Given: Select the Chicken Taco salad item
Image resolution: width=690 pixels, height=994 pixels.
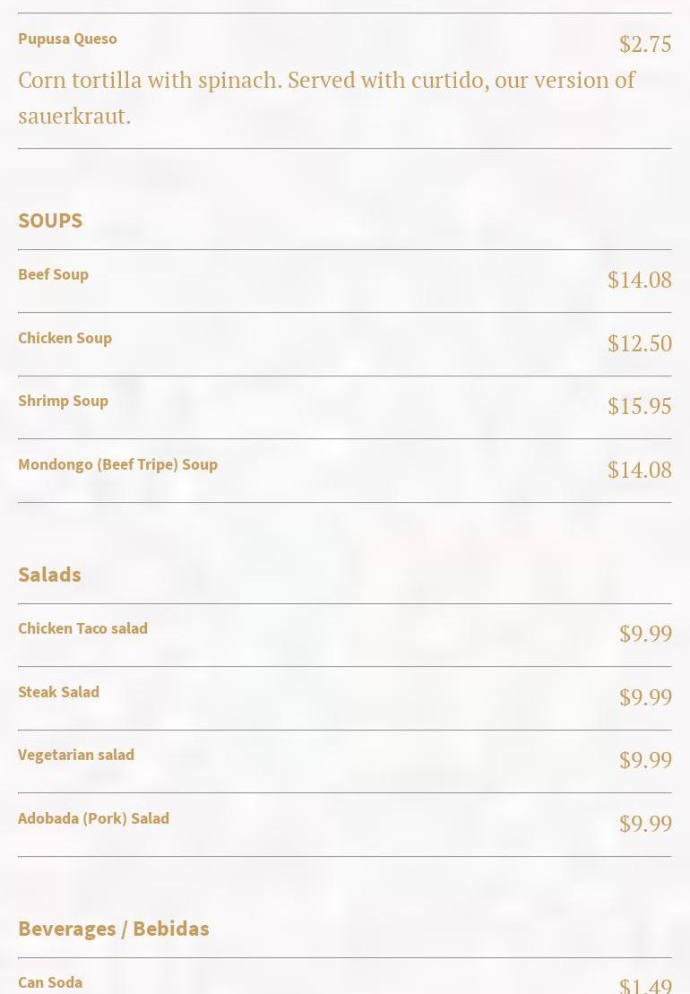Looking at the screenshot, I should click(x=82, y=628).
